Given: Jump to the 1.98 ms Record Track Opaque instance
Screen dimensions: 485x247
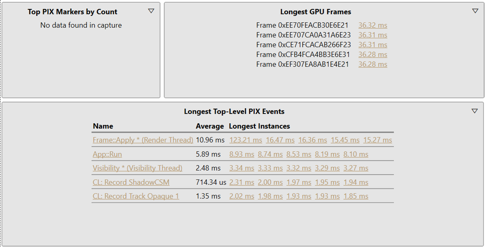Looking at the screenshot, I should pos(270,196).
